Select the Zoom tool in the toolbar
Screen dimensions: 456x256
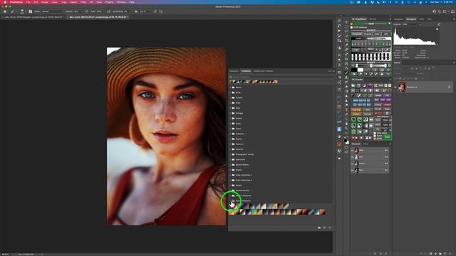pyautogui.click(x=346, y=128)
